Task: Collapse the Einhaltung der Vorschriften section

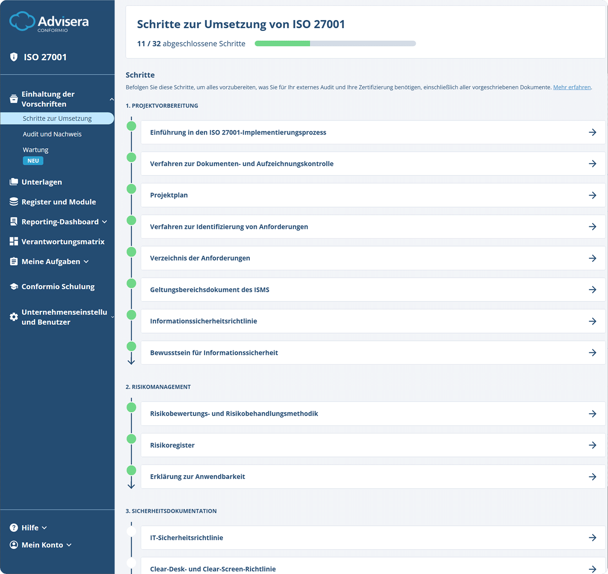Action: [111, 99]
